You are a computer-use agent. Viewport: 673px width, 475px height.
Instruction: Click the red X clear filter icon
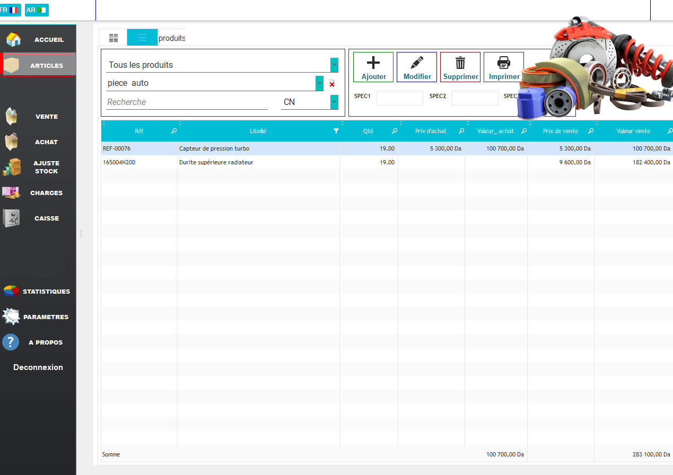coord(332,84)
